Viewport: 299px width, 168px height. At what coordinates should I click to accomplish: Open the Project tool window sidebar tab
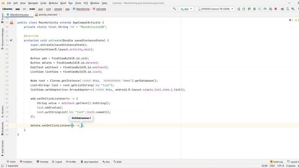pyautogui.click(x=2, y=18)
